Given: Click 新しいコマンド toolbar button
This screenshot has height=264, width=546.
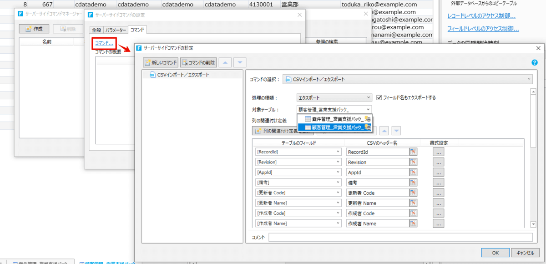Looking at the screenshot, I should point(161,62).
